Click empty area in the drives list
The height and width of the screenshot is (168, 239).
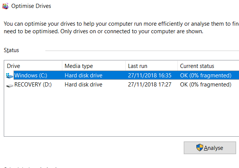[113, 113]
